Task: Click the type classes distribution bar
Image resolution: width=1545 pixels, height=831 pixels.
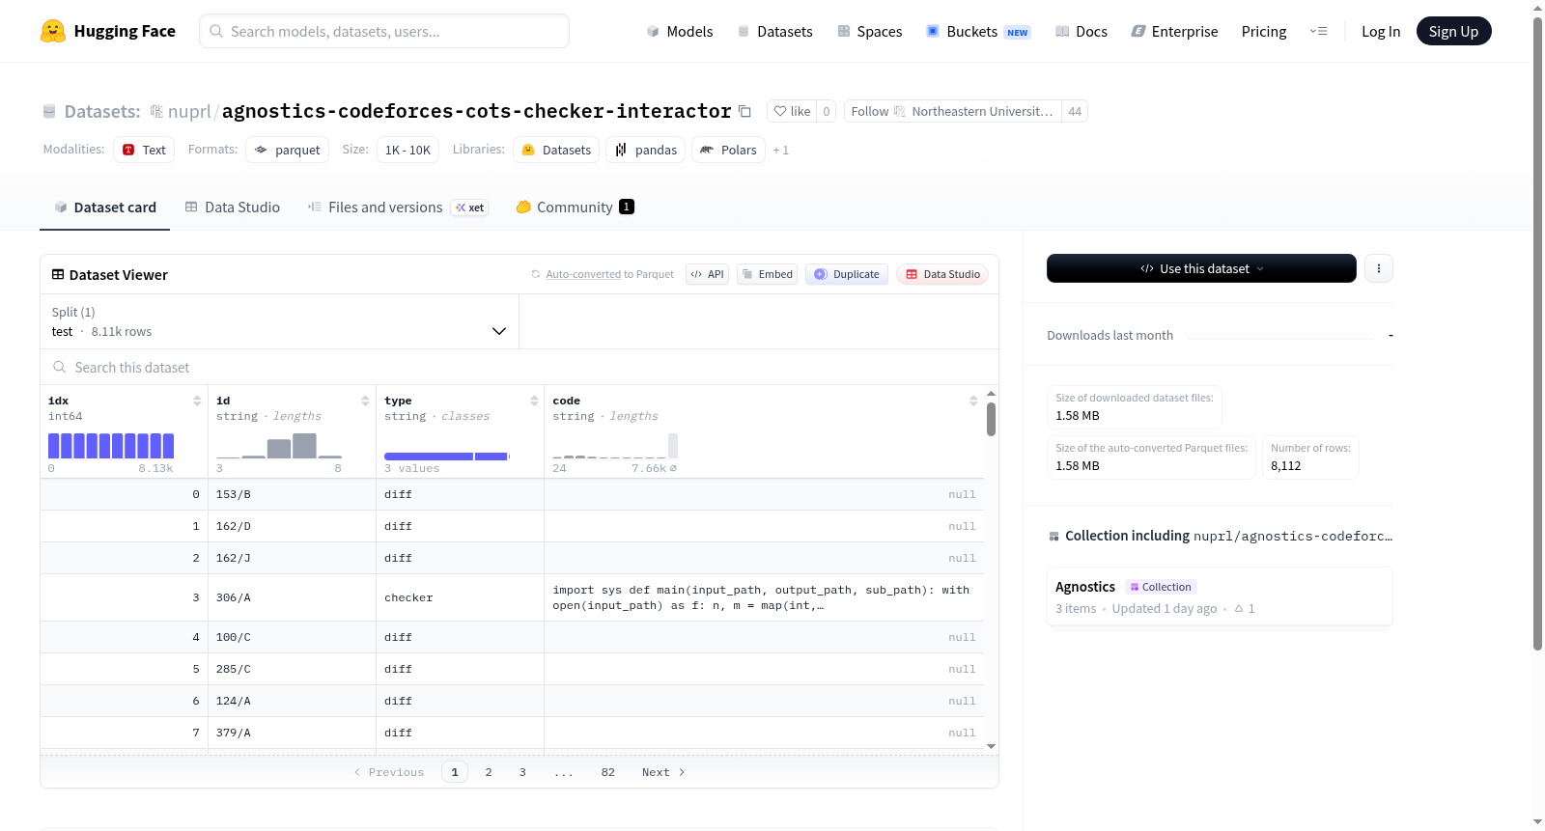Action: click(447, 456)
